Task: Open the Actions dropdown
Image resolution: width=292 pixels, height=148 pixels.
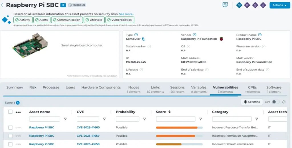Action: pos(279,5)
